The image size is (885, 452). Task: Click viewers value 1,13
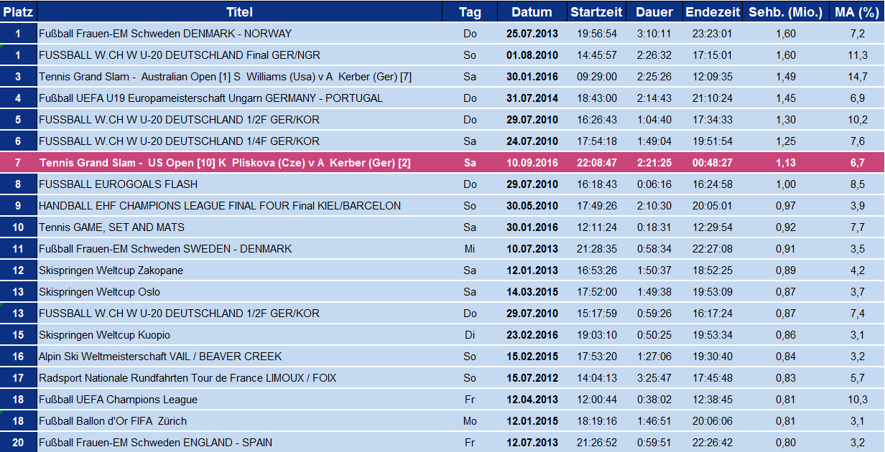(786, 163)
